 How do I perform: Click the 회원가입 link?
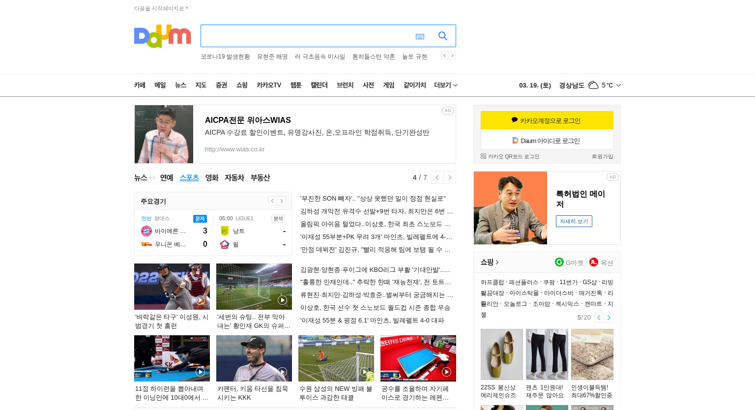click(603, 156)
